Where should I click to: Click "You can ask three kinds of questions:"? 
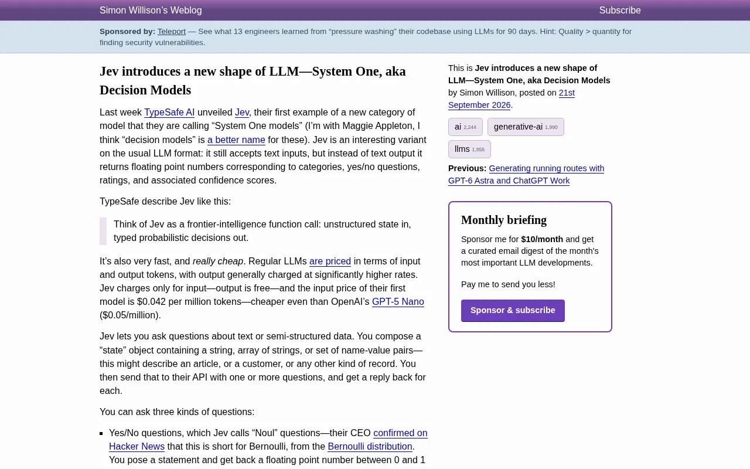(x=177, y=412)
